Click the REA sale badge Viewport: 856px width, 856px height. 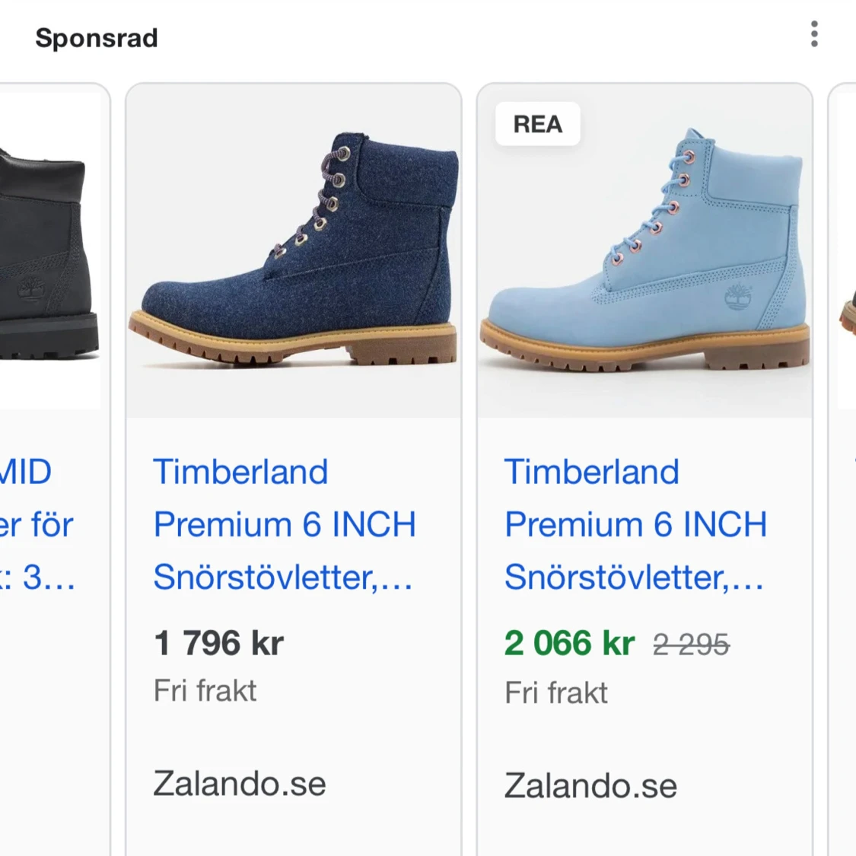pyautogui.click(x=538, y=124)
